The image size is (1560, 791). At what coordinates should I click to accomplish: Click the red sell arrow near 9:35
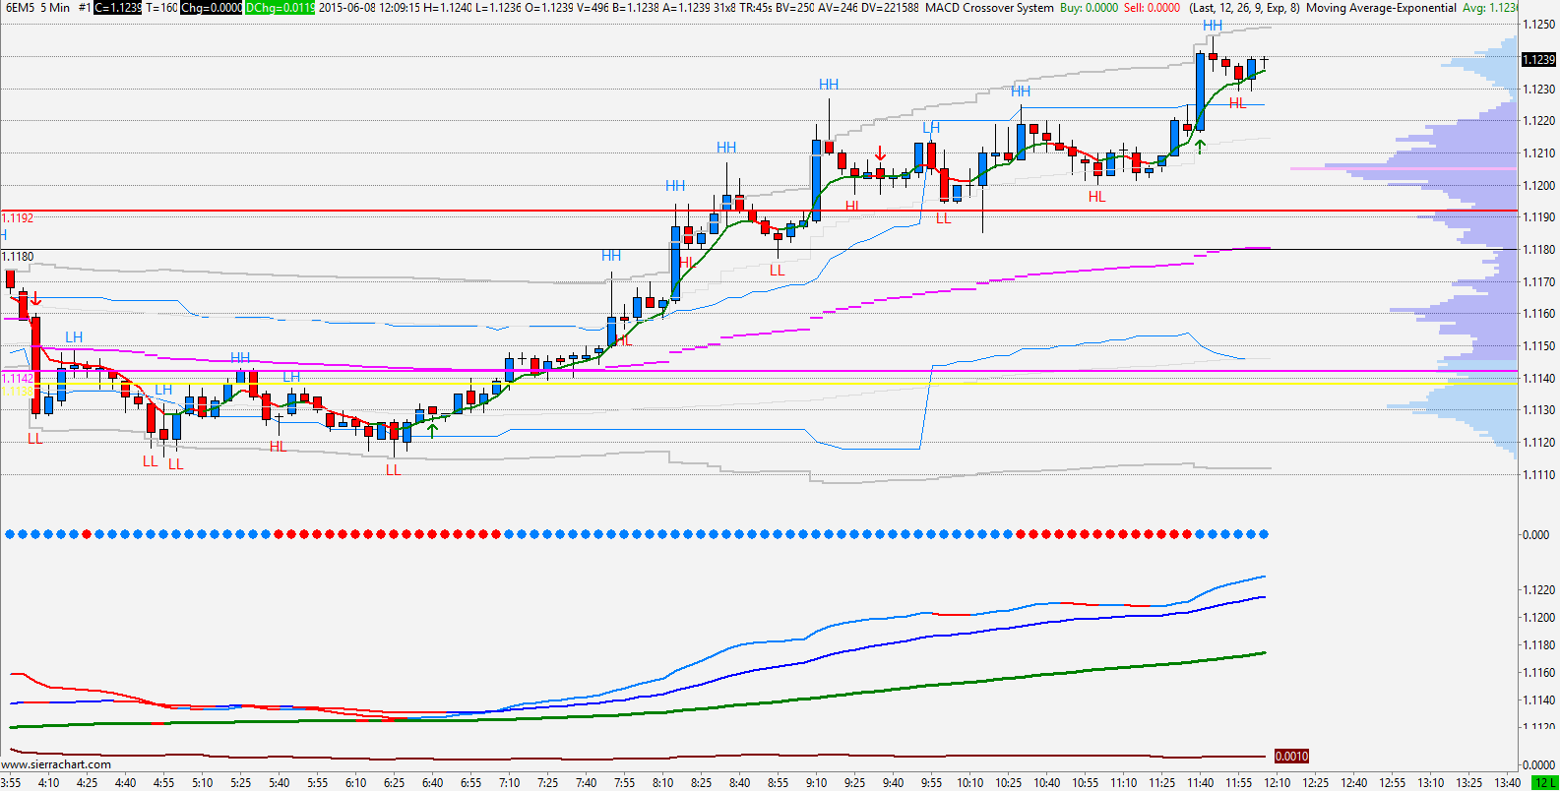(x=880, y=153)
